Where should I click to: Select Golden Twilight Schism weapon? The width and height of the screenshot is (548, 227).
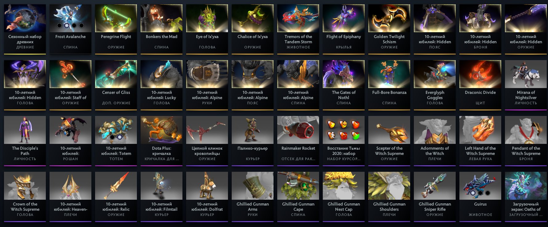(389, 29)
